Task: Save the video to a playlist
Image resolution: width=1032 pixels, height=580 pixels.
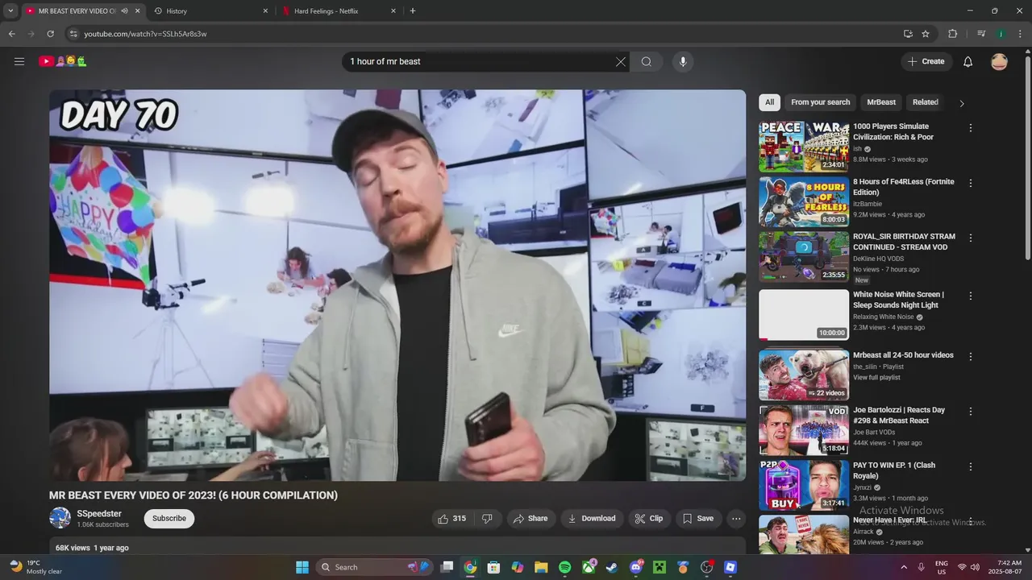Action: point(698,519)
